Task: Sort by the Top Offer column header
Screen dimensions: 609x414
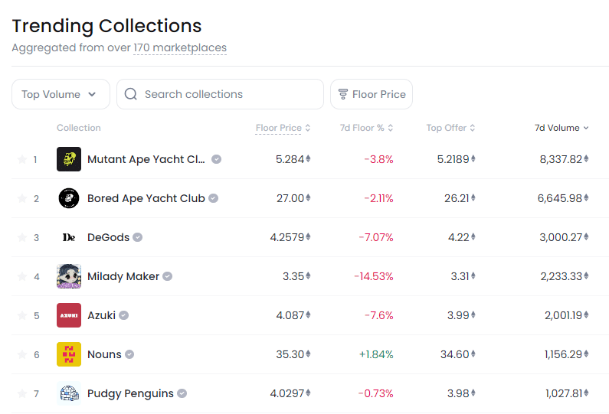Action: click(450, 128)
